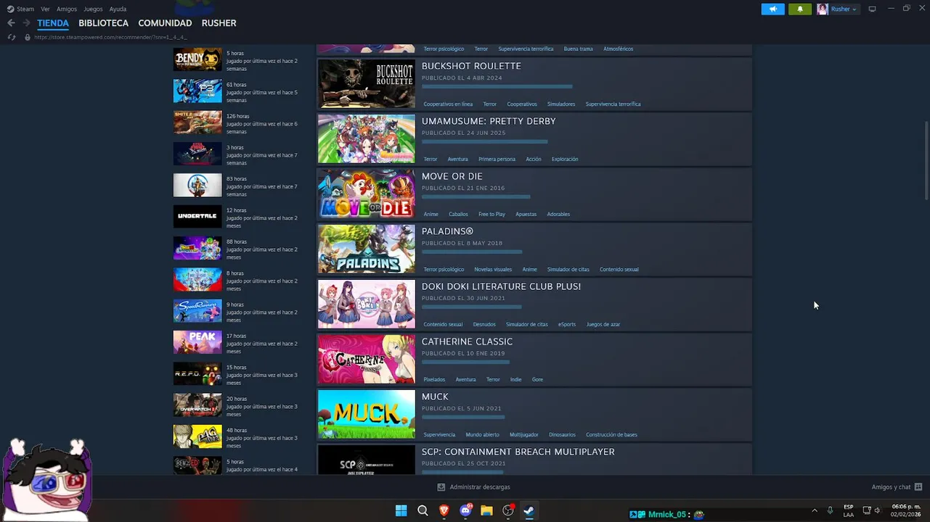Open the RUSHER profile tab
Screen dimensions: 930x522
219,23
